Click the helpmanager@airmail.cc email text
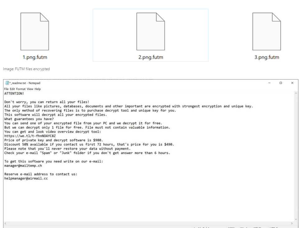300x228 pixels. click(x=26, y=178)
